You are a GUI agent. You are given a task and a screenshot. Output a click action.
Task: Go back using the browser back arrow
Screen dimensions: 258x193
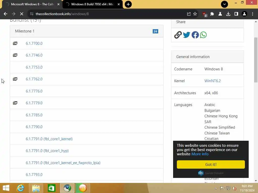6,14
